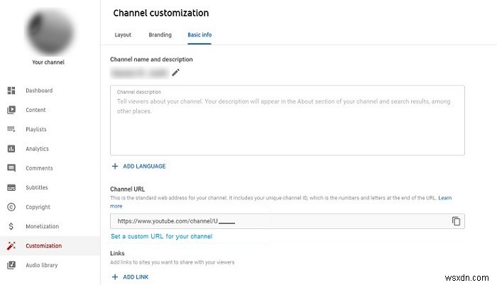Edit channel name with the pencil icon

175,72
